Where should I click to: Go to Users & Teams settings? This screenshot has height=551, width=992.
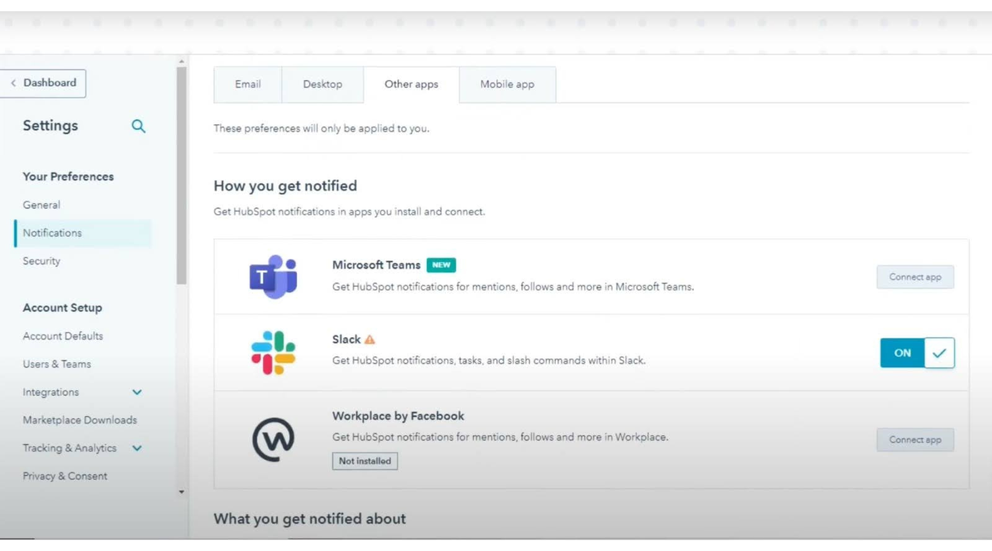point(57,364)
